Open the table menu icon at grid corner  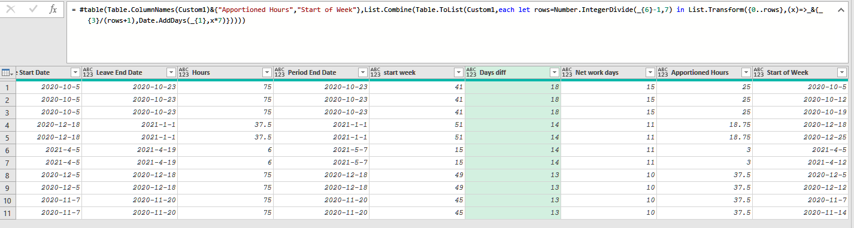point(7,72)
